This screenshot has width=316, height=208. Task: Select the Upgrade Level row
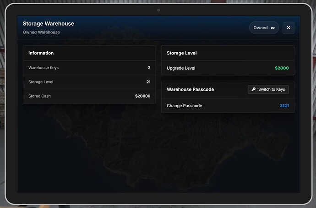pyautogui.click(x=228, y=68)
